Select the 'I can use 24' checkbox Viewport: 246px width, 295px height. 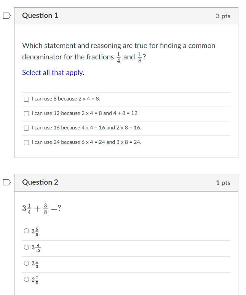point(26,143)
